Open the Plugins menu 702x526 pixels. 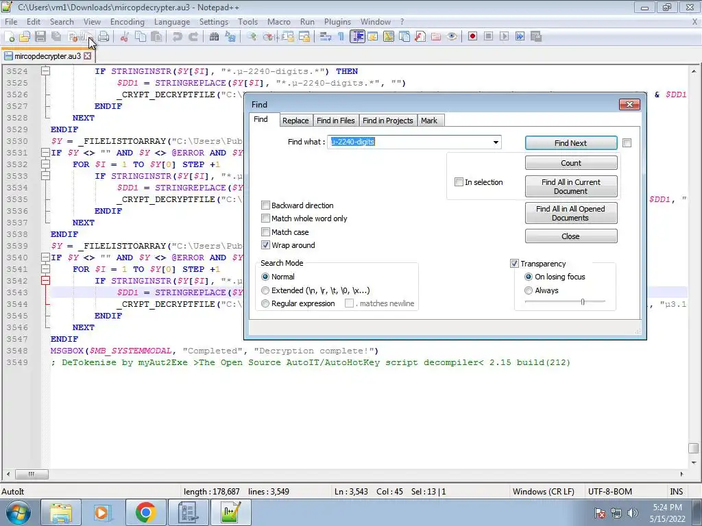click(337, 21)
